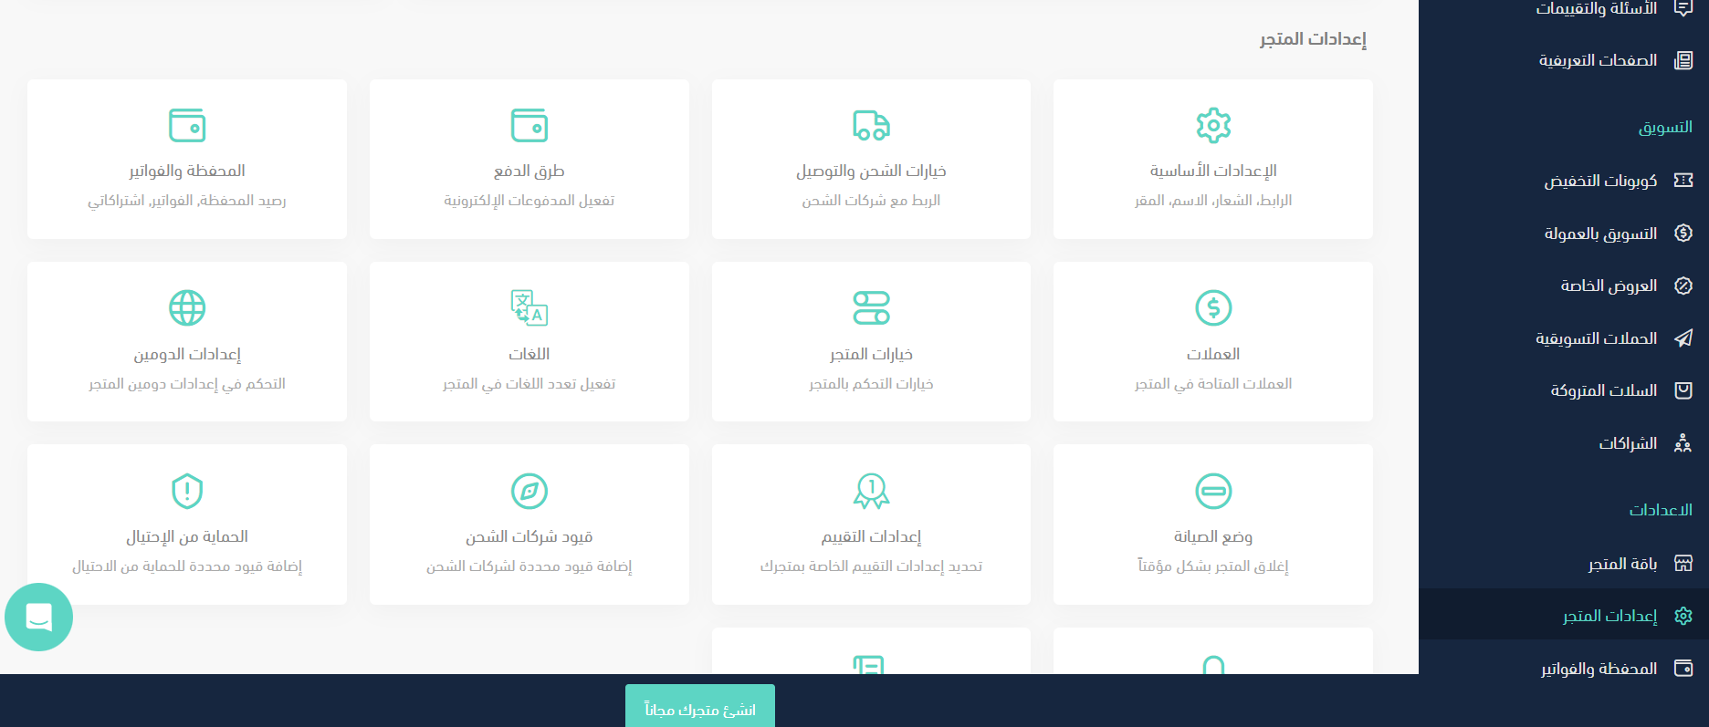Click the التسويق section label in sidebar
The width and height of the screenshot is (1709, 727).
[1665, 127]
